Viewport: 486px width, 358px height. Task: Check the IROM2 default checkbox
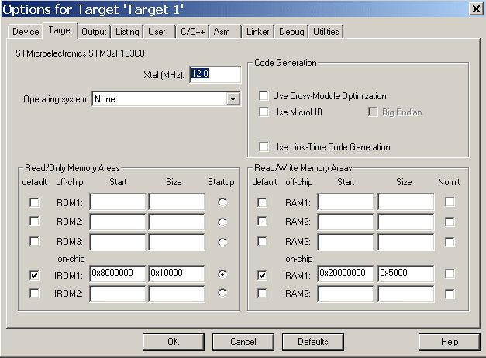coord(34,293)
